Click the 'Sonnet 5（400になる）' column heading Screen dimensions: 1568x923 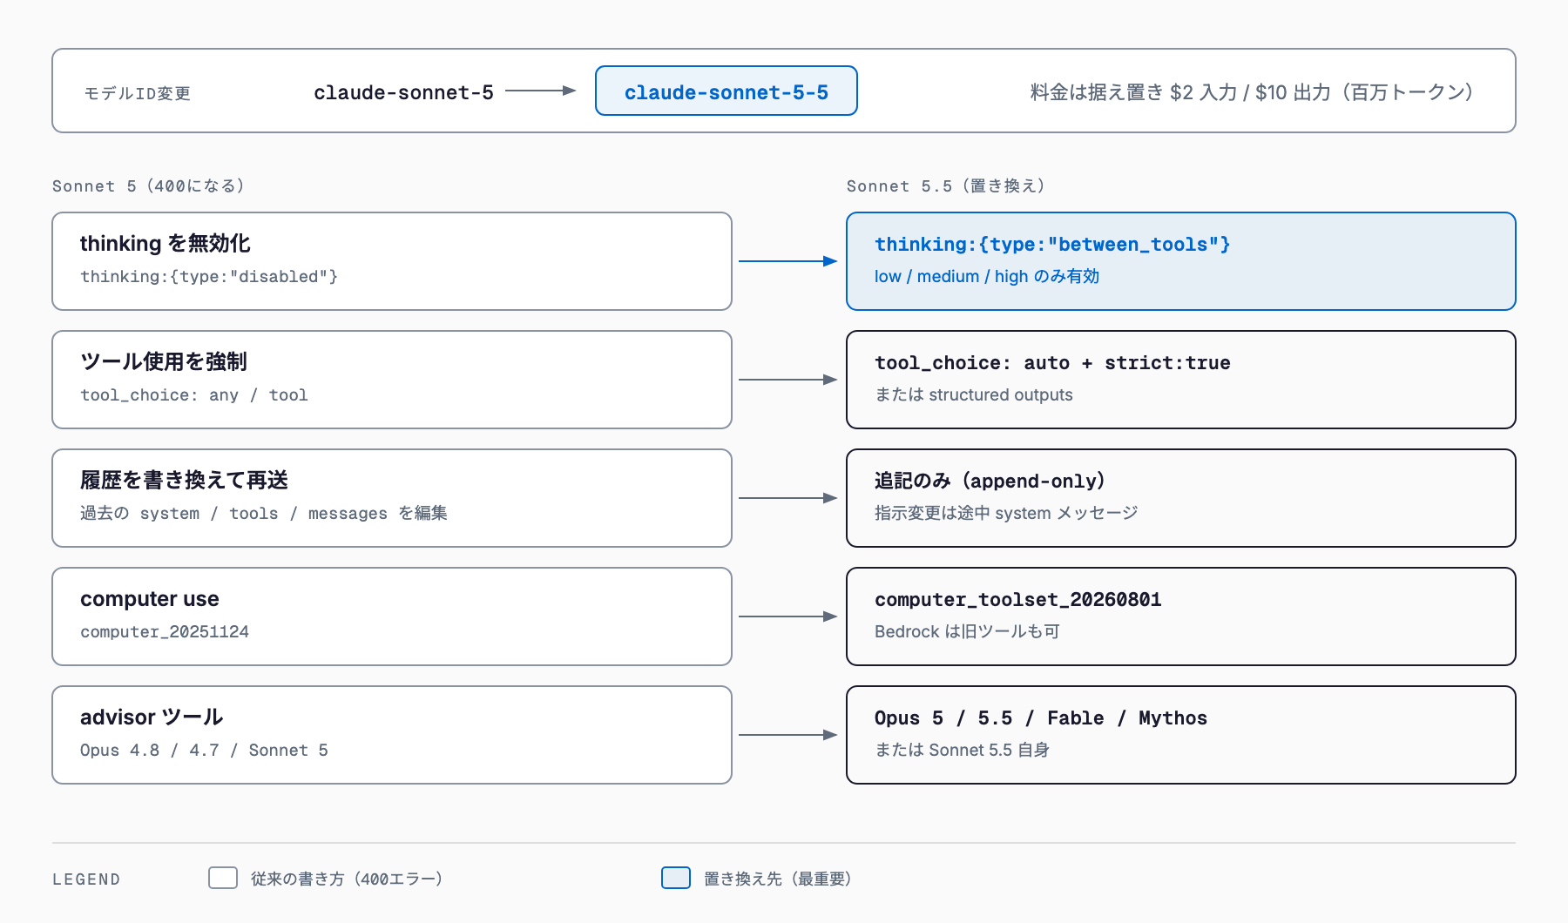(149, 185)
